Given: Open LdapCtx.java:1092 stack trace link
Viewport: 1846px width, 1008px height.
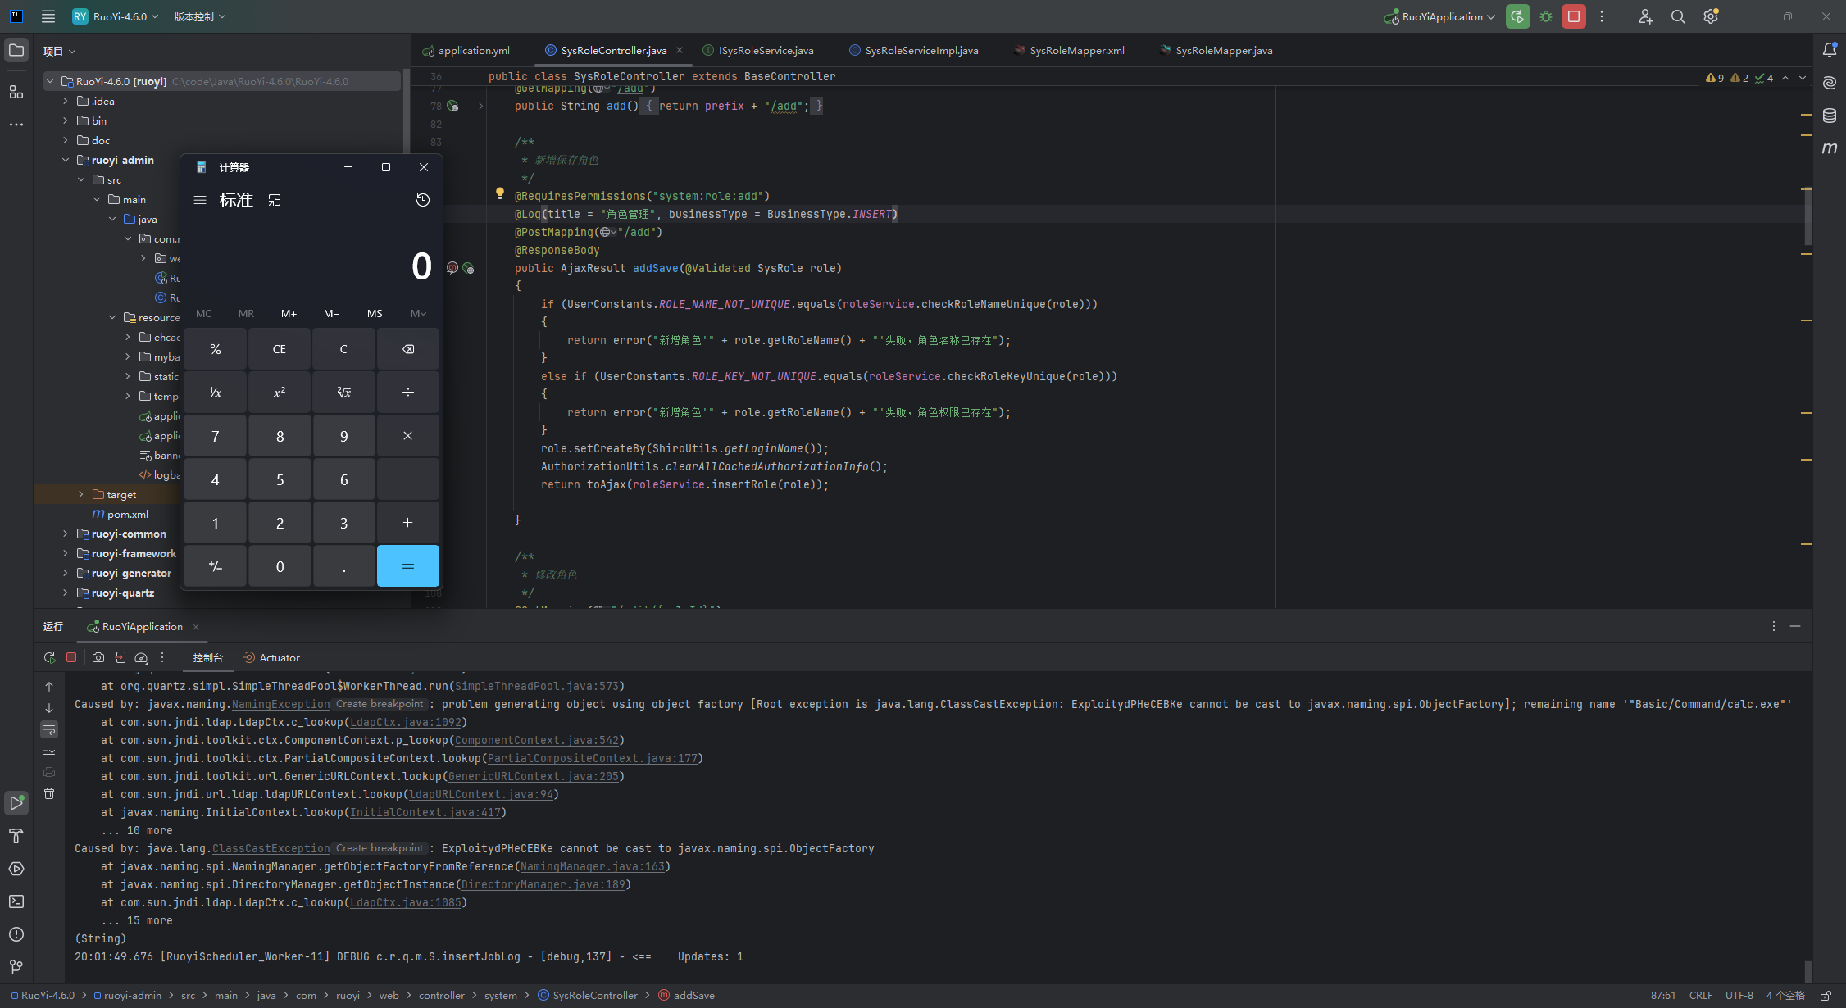Looking at the screenshot, I should (x=406, y=722).
